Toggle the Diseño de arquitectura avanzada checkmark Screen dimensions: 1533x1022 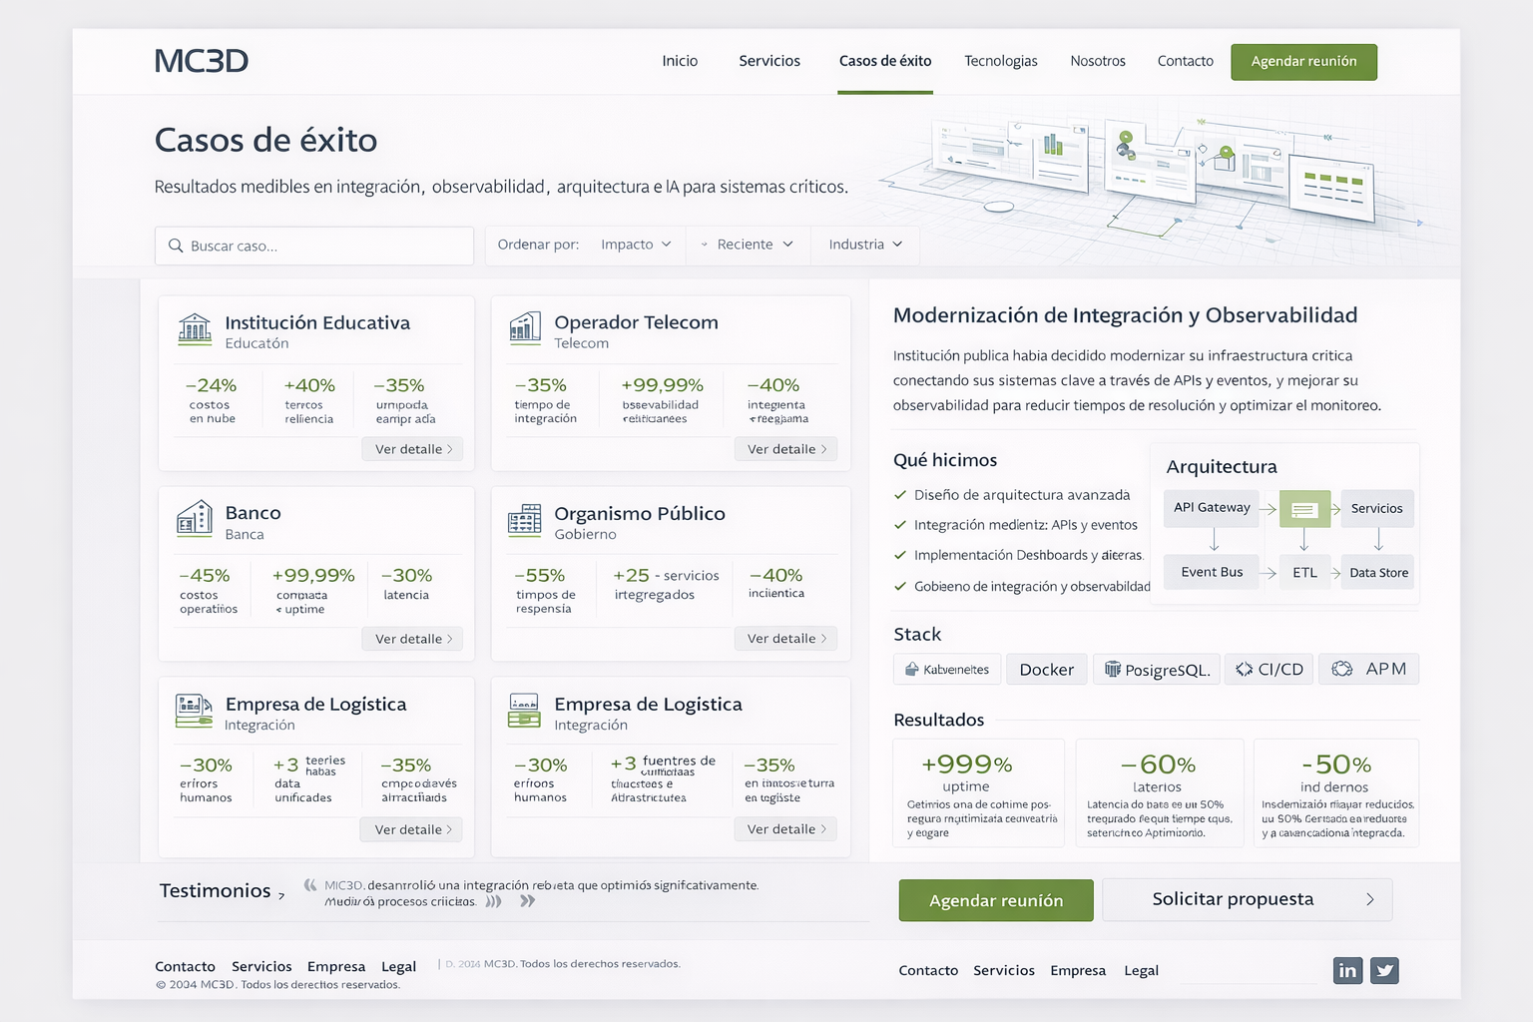coord(900,495)
